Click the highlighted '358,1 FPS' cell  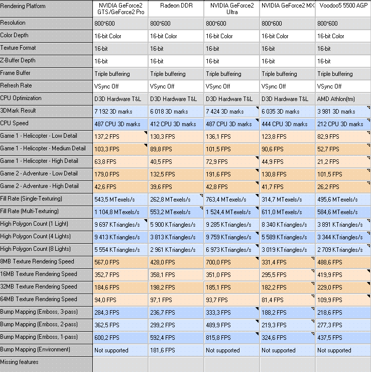(176, 275)
